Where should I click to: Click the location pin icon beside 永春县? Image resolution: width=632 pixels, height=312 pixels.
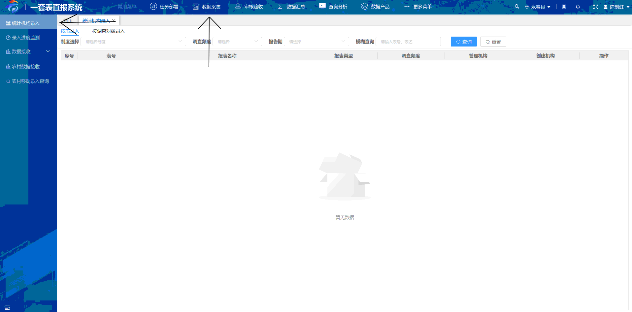527,7
